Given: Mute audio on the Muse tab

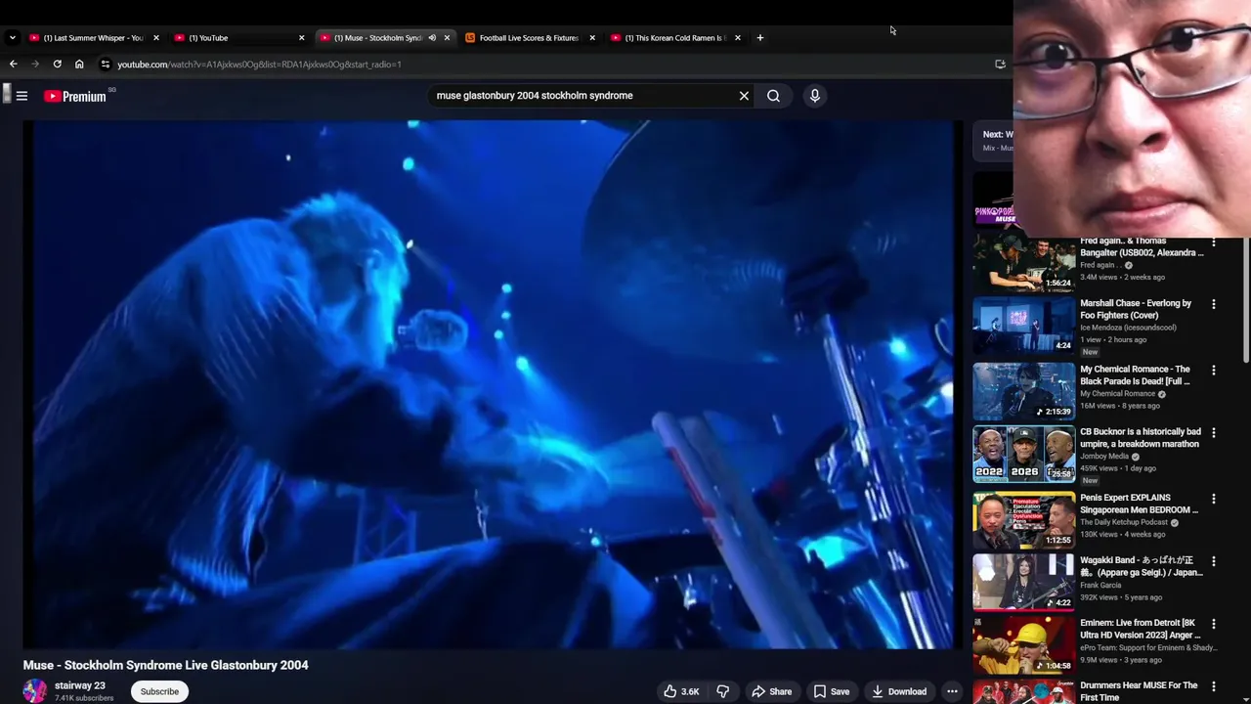Looking at the screenshot, I should pos(432,38).
